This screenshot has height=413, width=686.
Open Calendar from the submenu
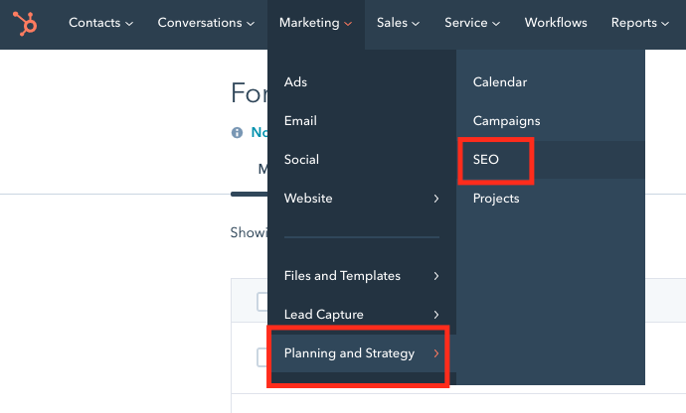click(x=551, y=82)
